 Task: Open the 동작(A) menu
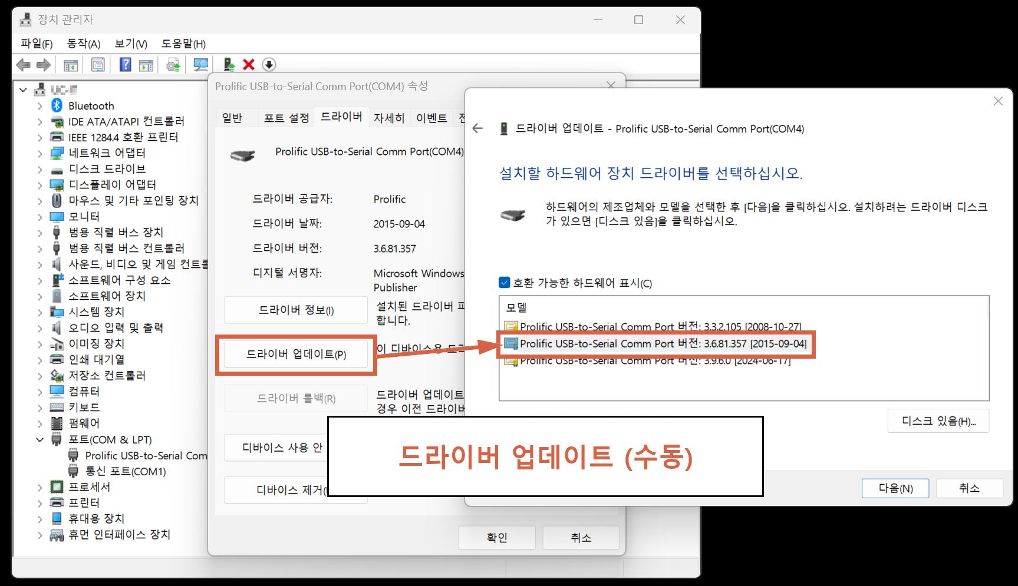[x=84, y=44]
